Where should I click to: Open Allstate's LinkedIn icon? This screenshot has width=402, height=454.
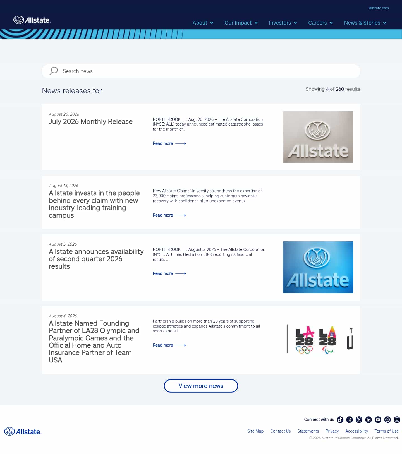(368, 420)
